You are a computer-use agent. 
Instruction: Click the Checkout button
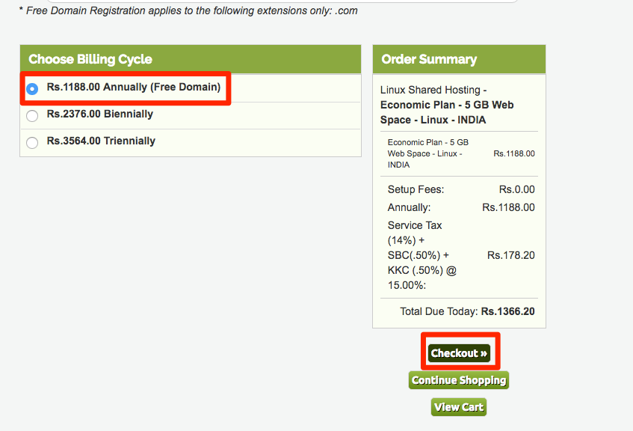click(x=460, y=352)
